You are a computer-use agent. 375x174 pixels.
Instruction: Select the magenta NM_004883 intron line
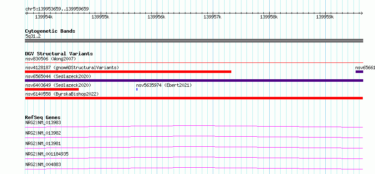pos(194,168)
